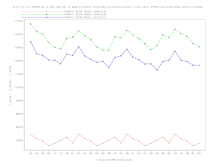Click green NAM data point at hour 84

tap(199, 47)
